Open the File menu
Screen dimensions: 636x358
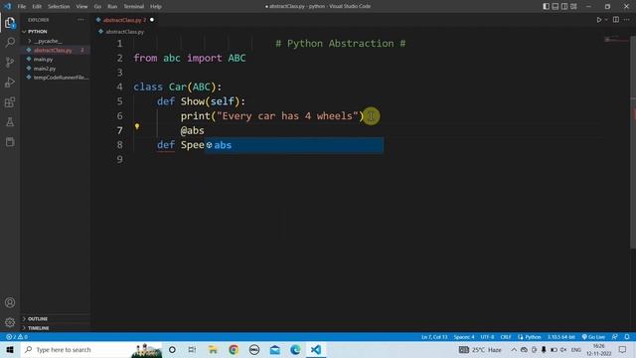click(22, 7)
